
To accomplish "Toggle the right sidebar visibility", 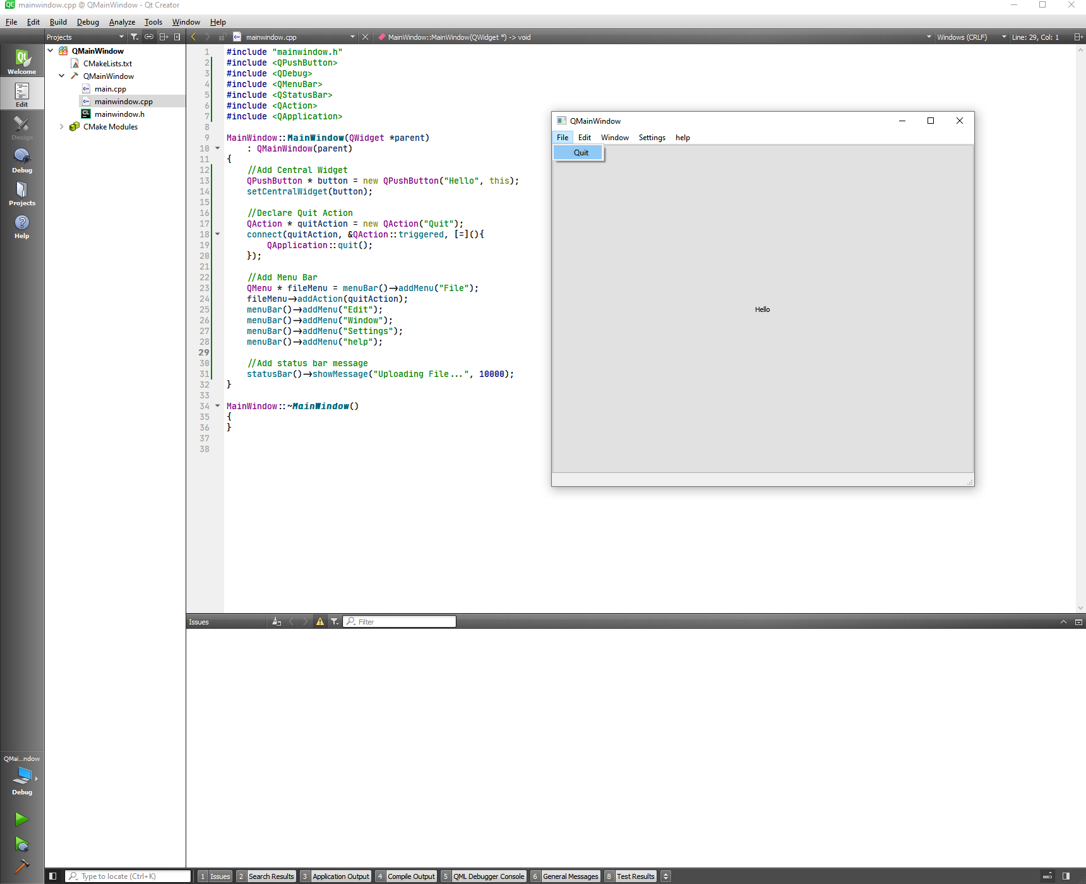I will click(x=1066, y=876).
